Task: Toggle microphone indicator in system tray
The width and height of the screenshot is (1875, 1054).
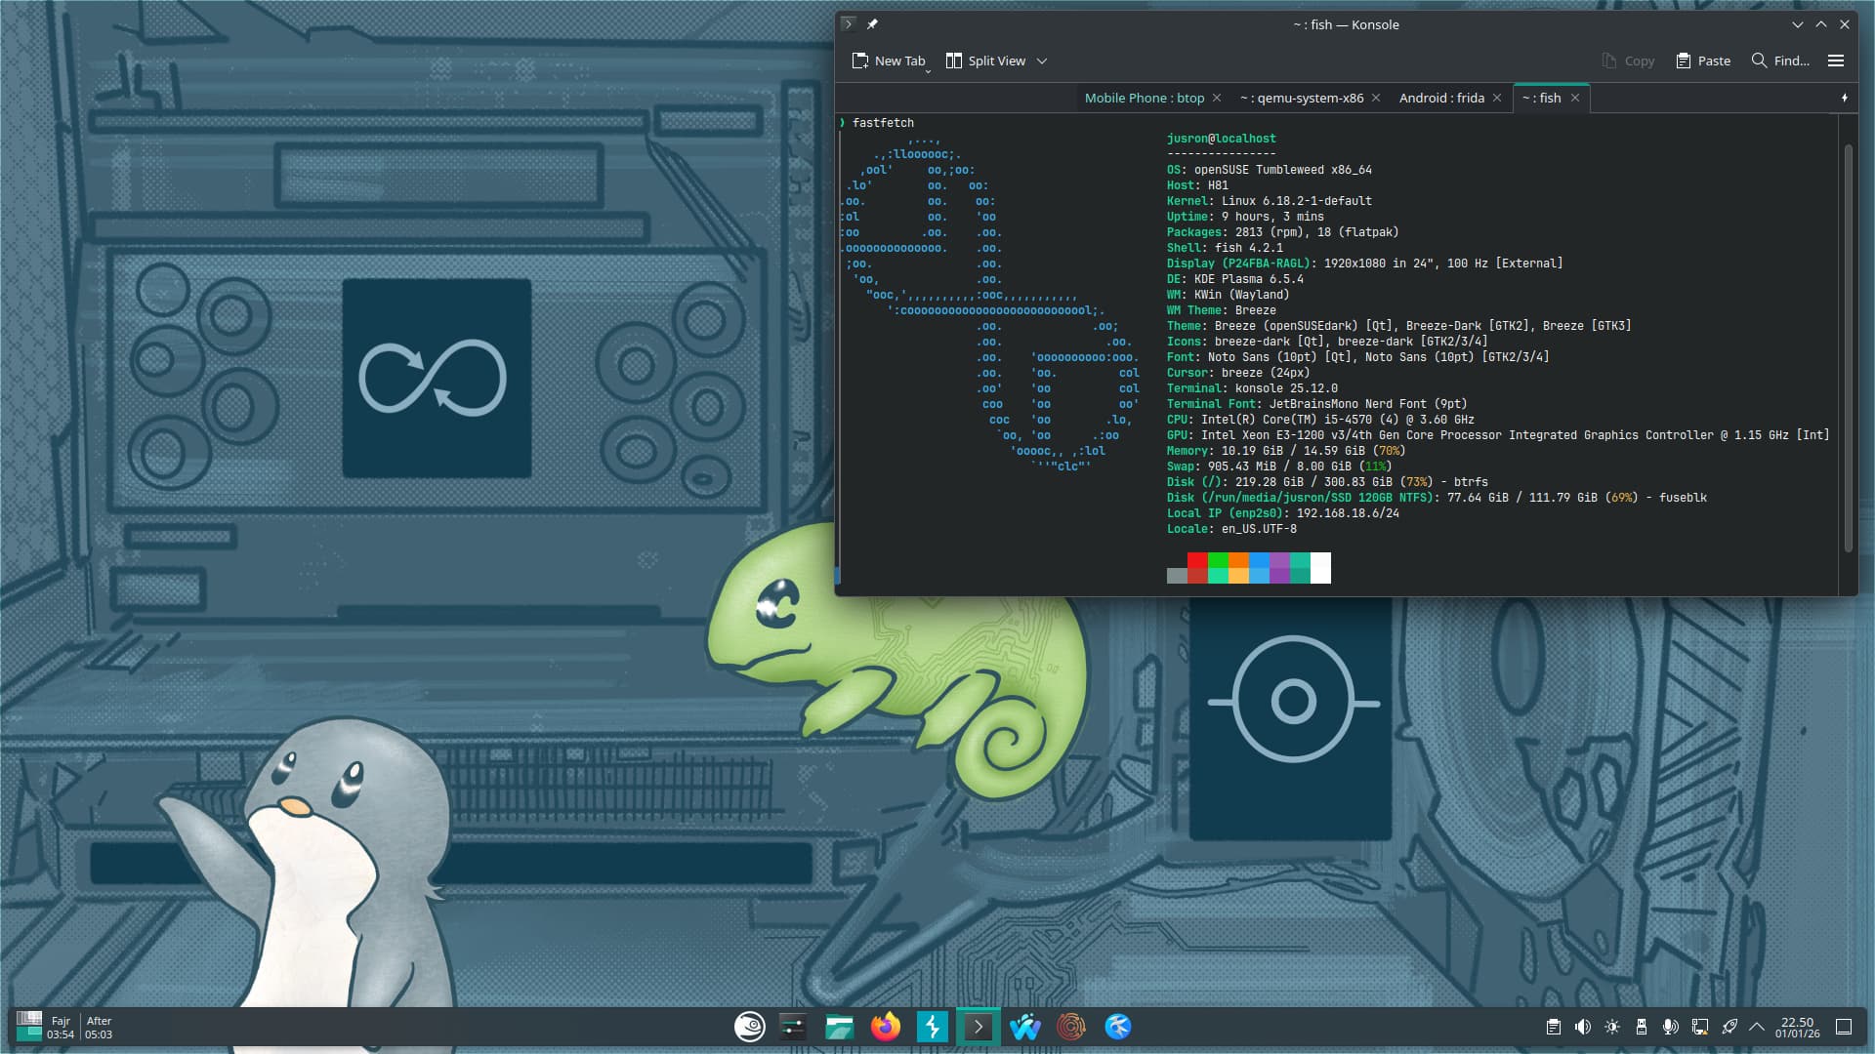Action: point(1671,1027)
